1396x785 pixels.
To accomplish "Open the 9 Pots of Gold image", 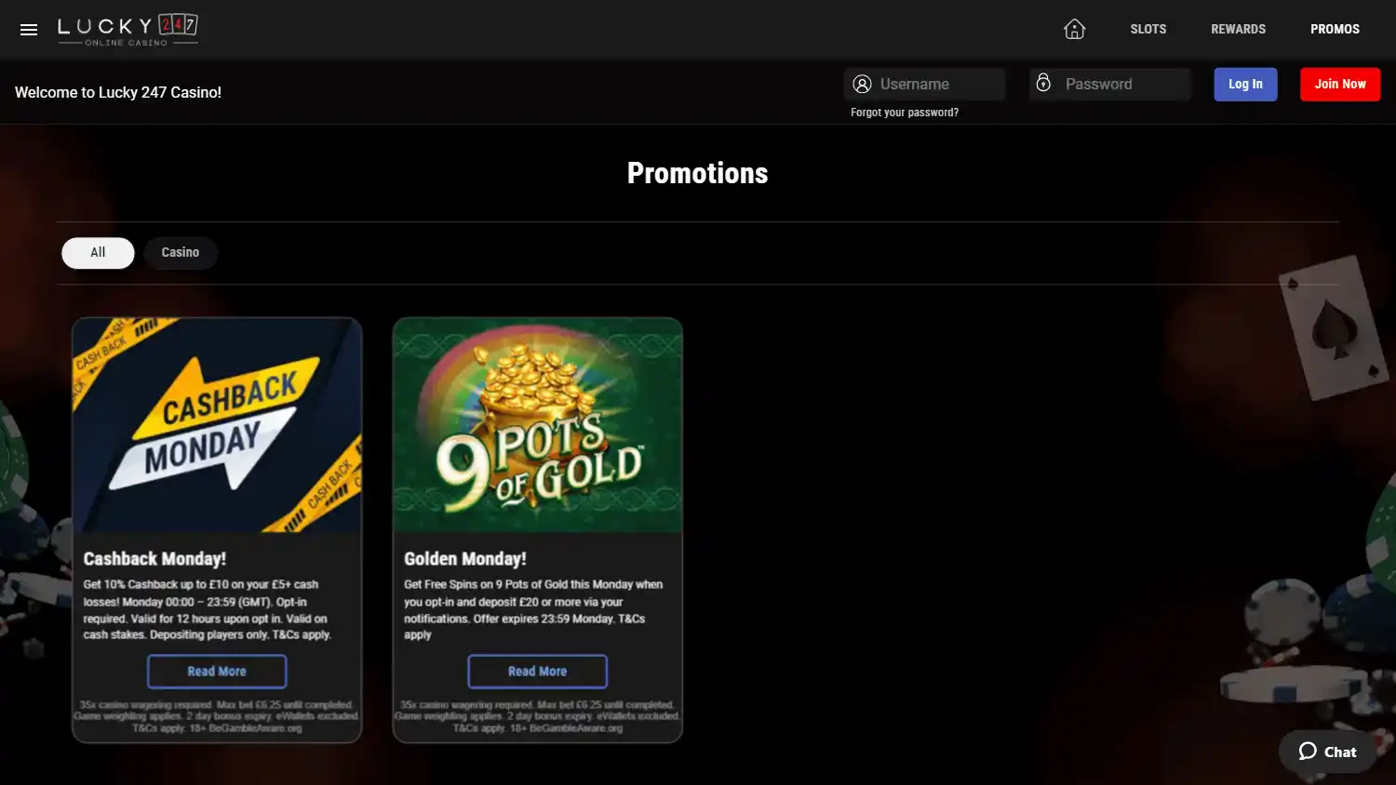I will pos(538,425).
